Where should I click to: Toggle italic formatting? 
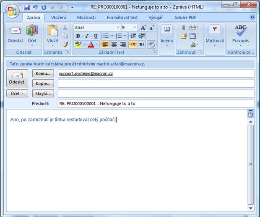[x=87, y=36]
